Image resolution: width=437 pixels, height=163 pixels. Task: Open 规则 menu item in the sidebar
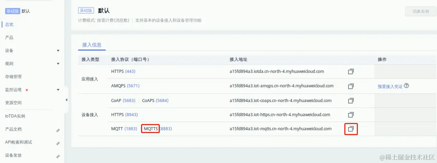(x=9, y=64)
